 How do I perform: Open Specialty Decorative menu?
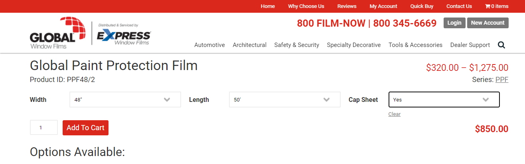tap(353, 45)
